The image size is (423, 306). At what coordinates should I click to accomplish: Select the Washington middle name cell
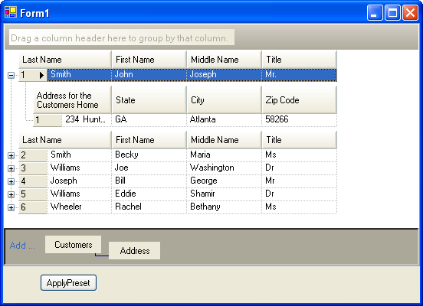click(225, 168)
